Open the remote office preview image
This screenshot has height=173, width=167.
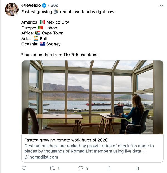pos(92,97)
